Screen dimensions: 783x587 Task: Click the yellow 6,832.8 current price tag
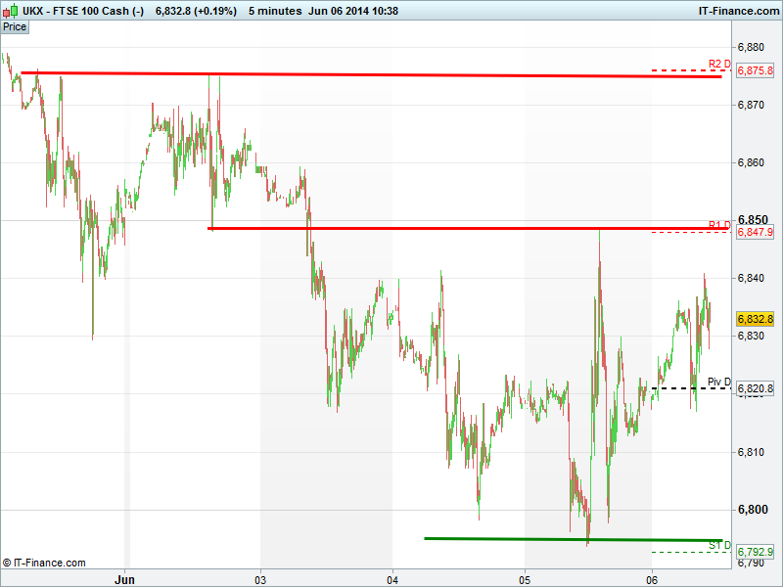(755, 319)
